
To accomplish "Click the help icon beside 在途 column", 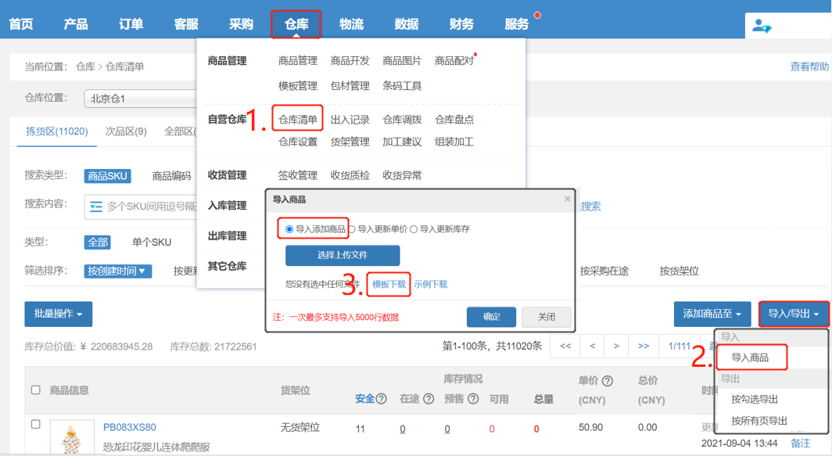I will (x=429, y=399).
